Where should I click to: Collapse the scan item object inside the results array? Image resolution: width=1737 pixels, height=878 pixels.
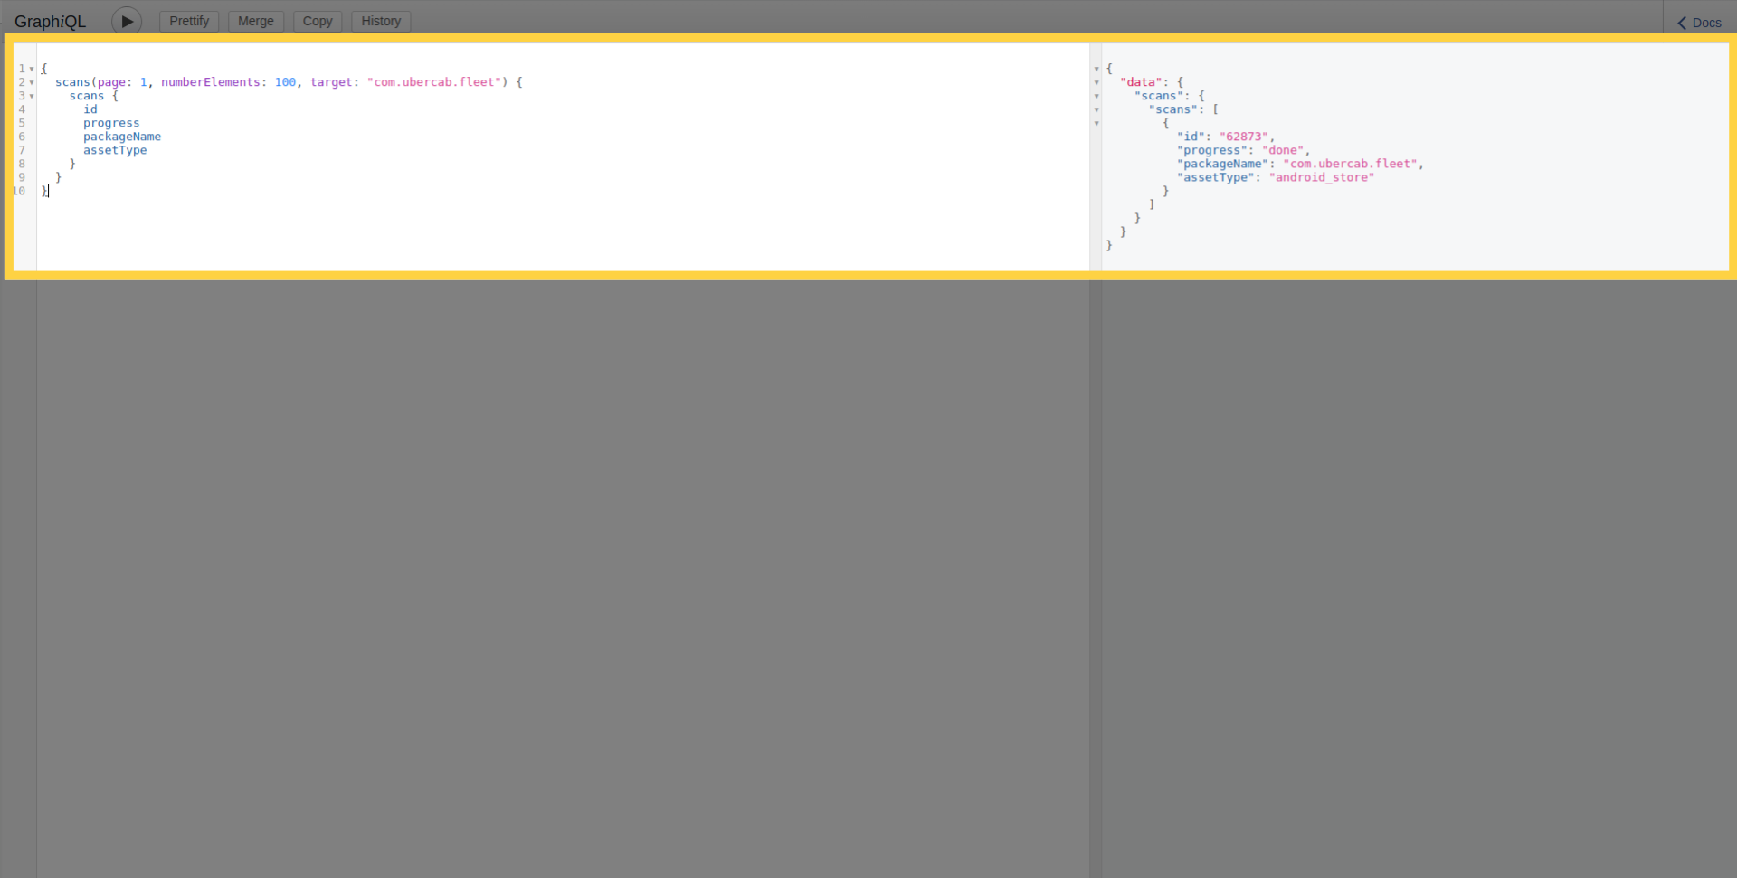[x=1096, y=123]
